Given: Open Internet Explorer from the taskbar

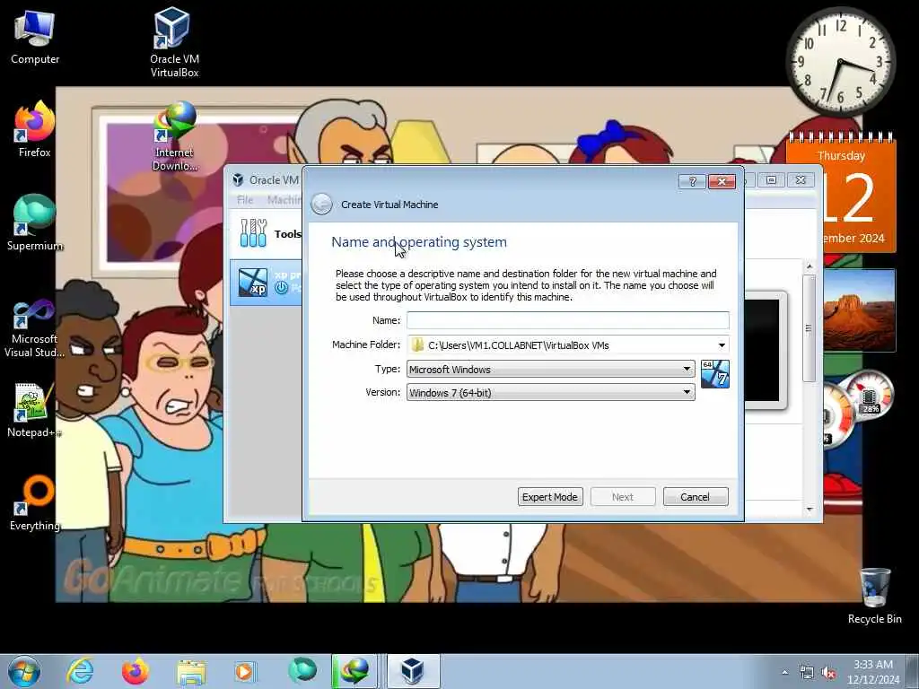Looking at the screenshot, I should pyautogui.click(x=80, y=671).
